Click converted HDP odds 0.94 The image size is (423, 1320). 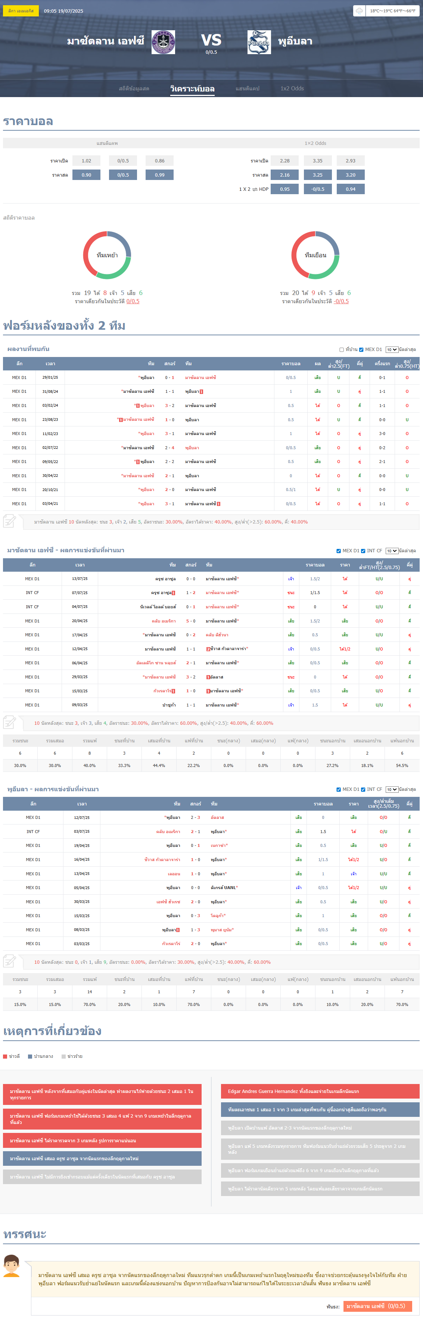[x=350, y=189]
